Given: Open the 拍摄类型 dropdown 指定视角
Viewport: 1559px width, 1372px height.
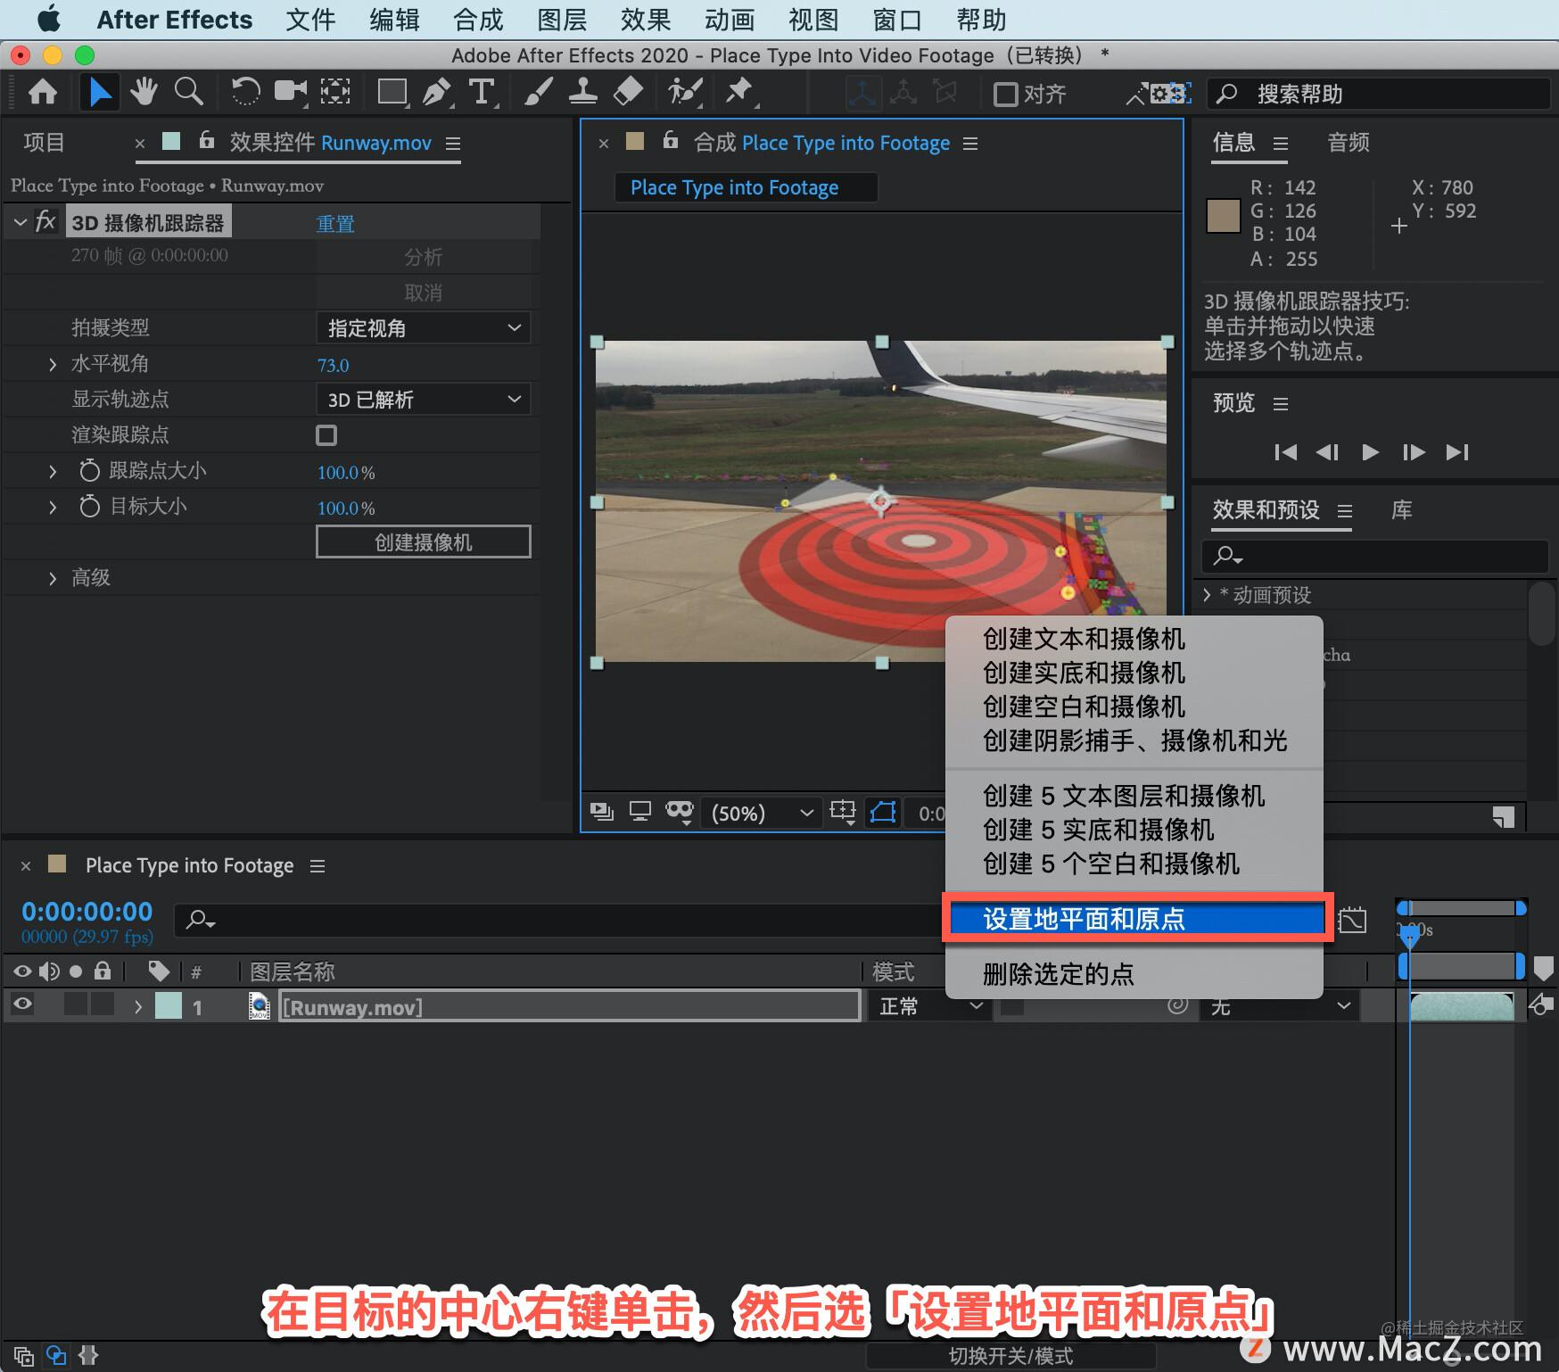Looking at the screenshot, I should pyautogui.click(x=424, y=327).
